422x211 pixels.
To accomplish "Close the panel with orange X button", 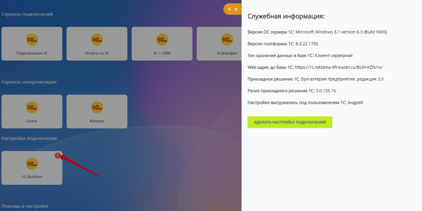I will pos(230,9).
